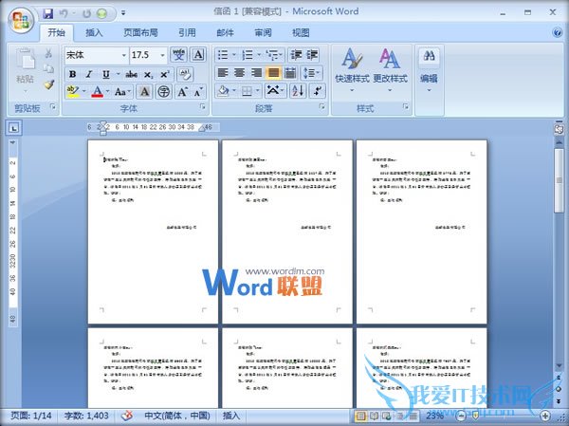Viewport: 569px width, 426px height.
Task: Align text to the left
Action: pos(223,73)
